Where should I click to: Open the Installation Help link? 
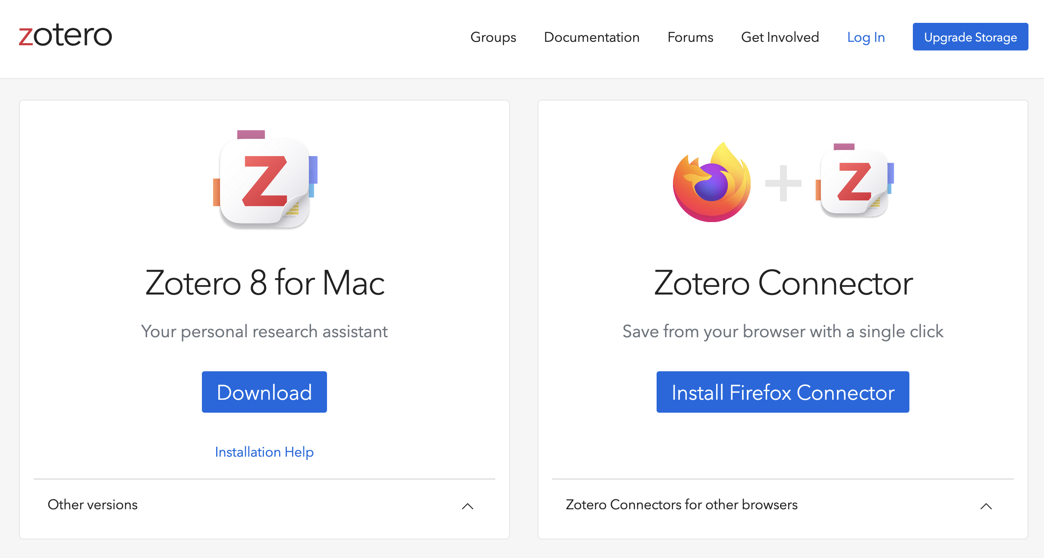264,452
